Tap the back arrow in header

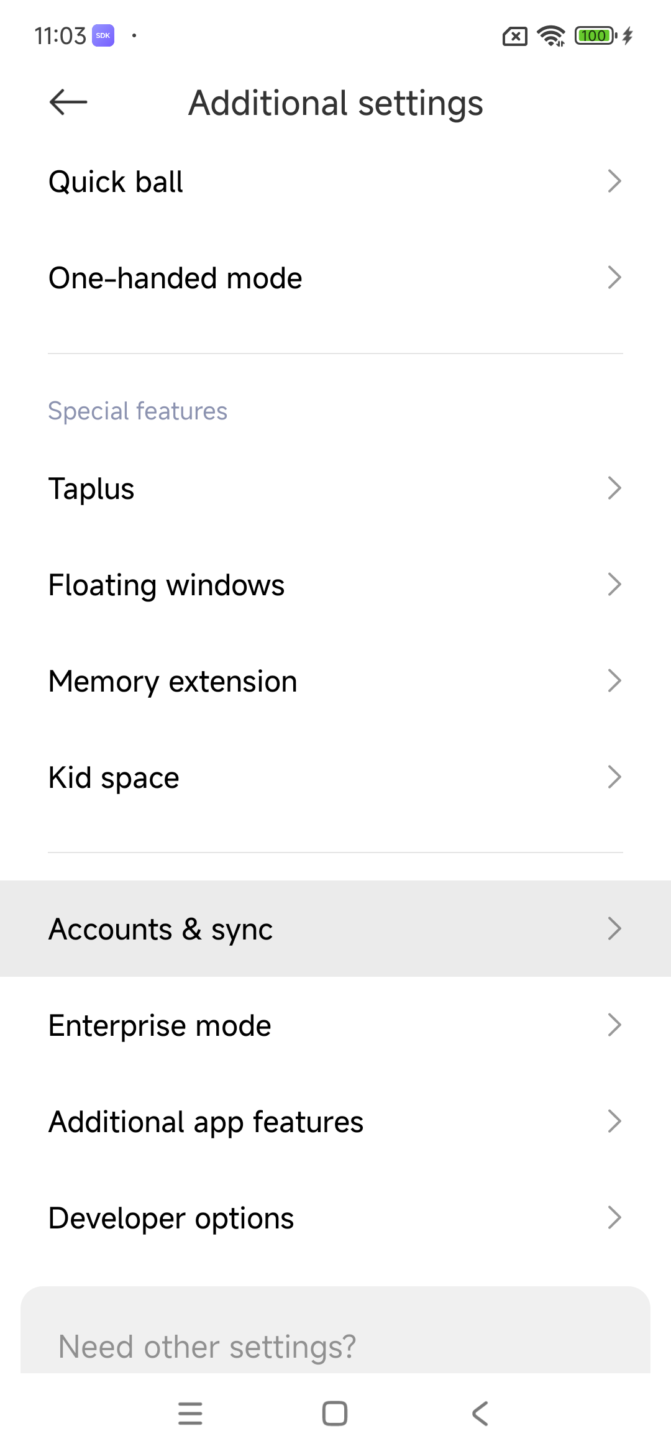pos(68,103)
